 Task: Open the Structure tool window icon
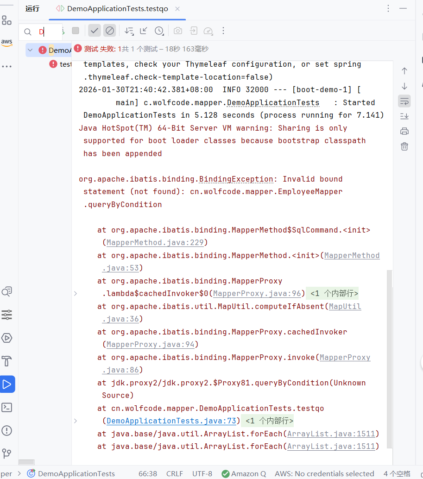[x=6, y=20]
